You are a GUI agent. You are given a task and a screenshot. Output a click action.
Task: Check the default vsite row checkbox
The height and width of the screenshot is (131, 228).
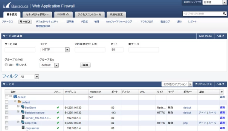point(6,97)
